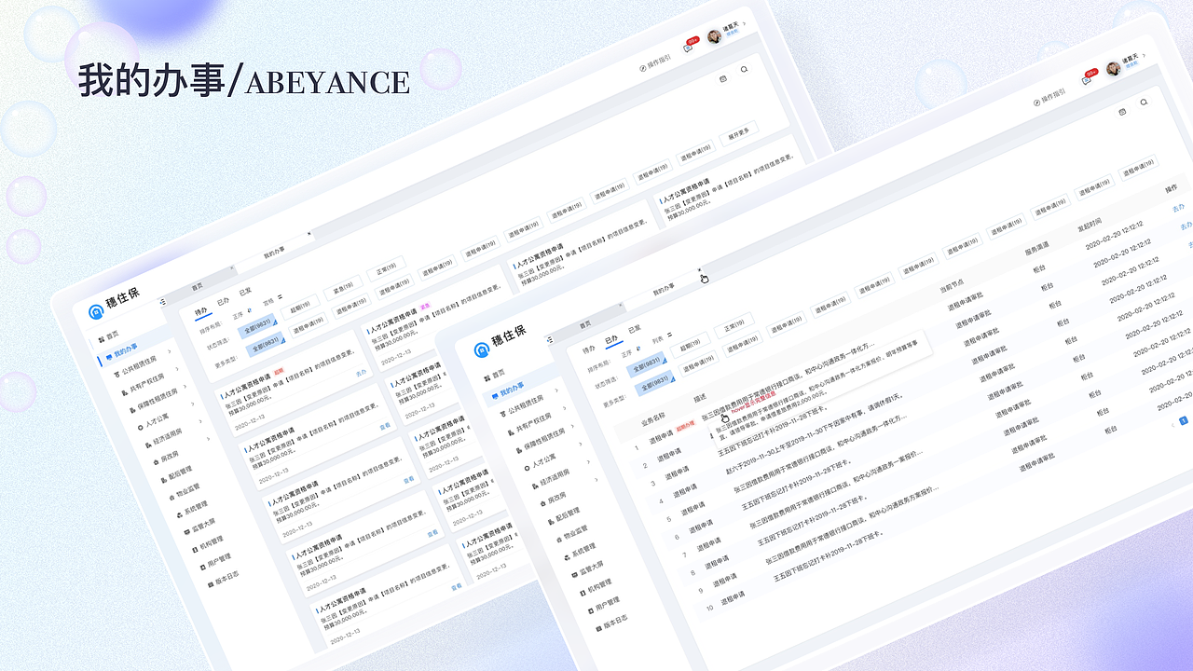Expand 保障性租赁住房 chevron in back window sidebar
This screenshot has height=671, width=1193.
(x=185, y=386)
